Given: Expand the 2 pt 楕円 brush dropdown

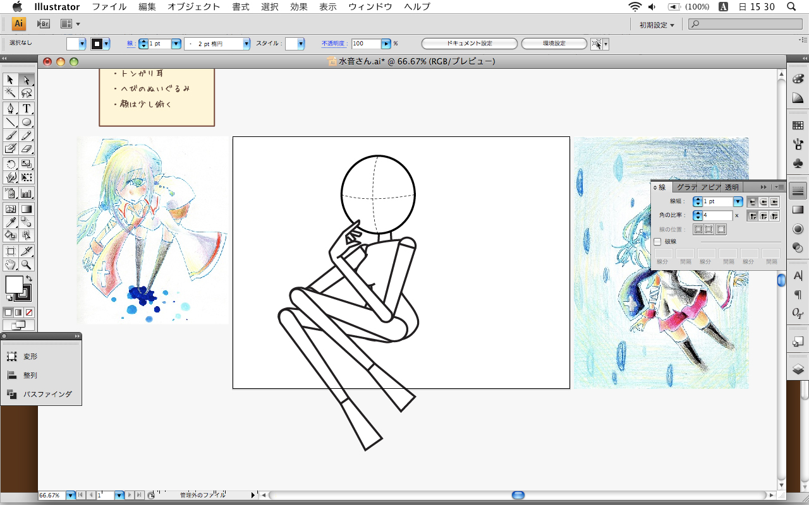Looking at the screenshot, I should point(246,44).
